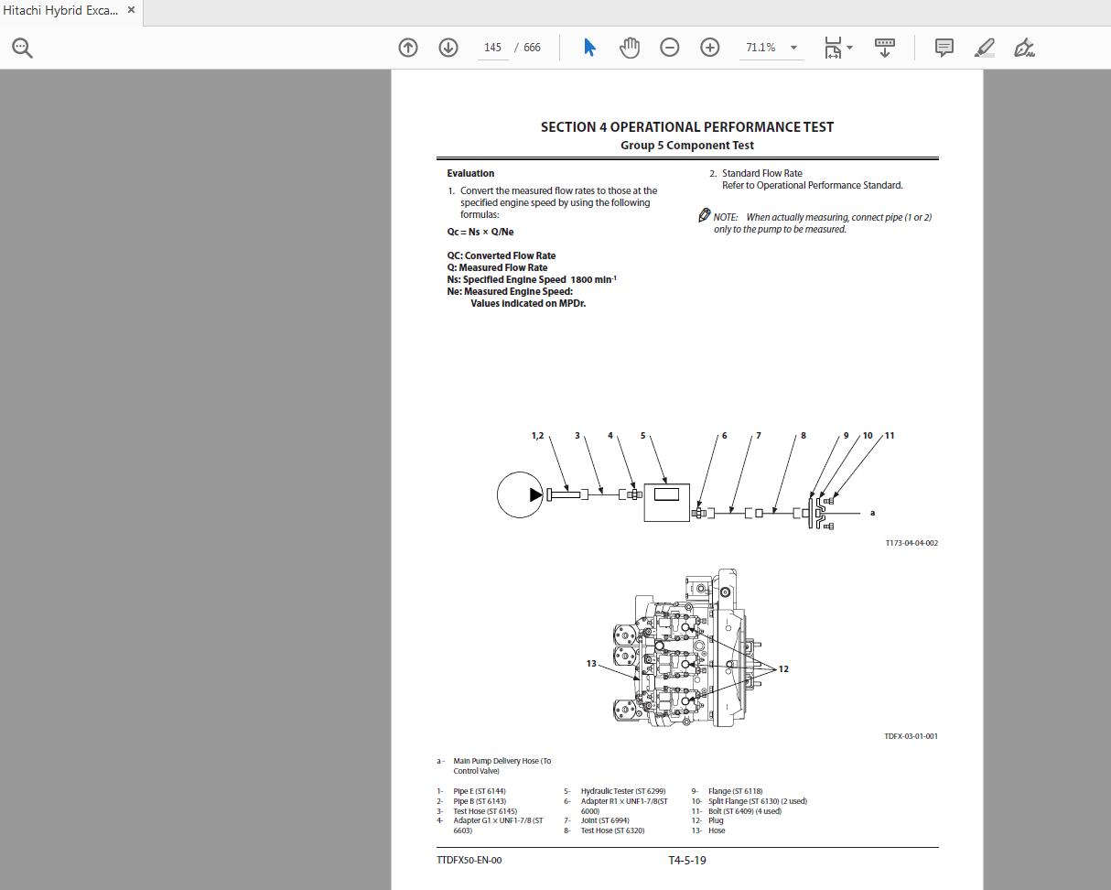
Task: Open the zoom percentage dropdown
Action: click(793, 48)
